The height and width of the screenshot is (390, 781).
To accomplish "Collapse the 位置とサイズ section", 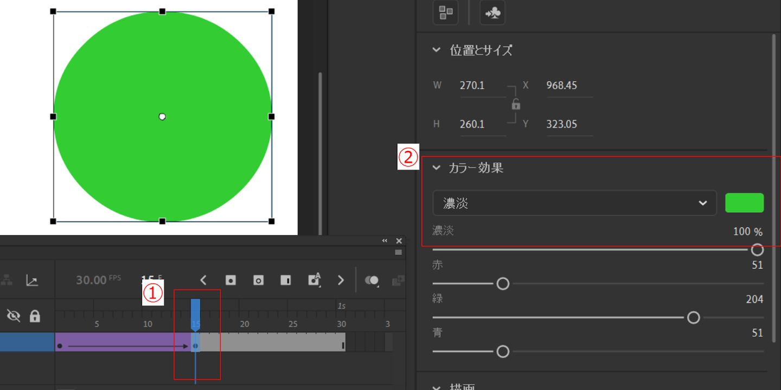I will click(436, 50).
